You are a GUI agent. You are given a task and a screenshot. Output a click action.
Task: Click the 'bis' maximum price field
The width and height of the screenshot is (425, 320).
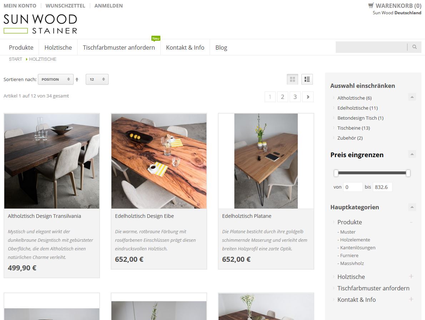[382, 187]
